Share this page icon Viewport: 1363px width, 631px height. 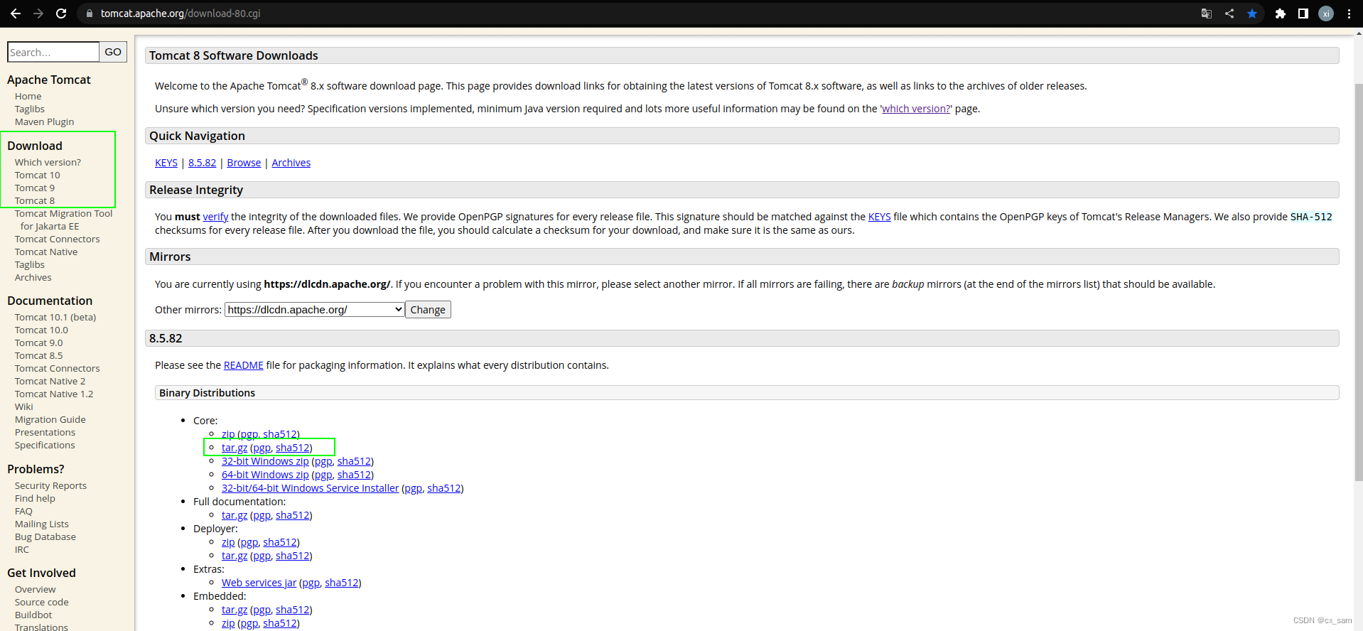coord(1229,14)
